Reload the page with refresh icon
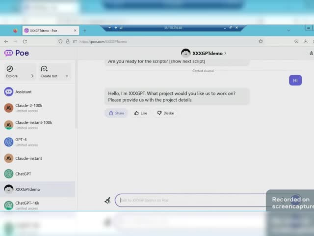The width and height of the screenshot is (314, 236). 25,41
